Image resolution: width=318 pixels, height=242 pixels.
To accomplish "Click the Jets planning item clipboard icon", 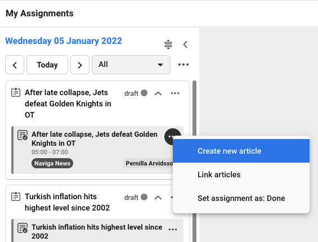I will 16,92.
